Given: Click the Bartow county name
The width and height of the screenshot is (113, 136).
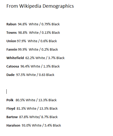Looking at the screenshot, I should click(x=12, y=117).
